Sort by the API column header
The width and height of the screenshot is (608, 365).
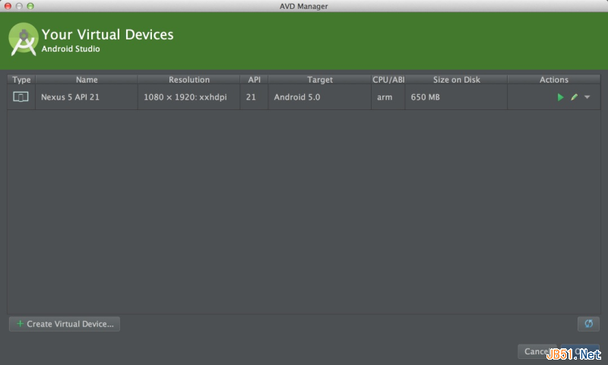254,80
